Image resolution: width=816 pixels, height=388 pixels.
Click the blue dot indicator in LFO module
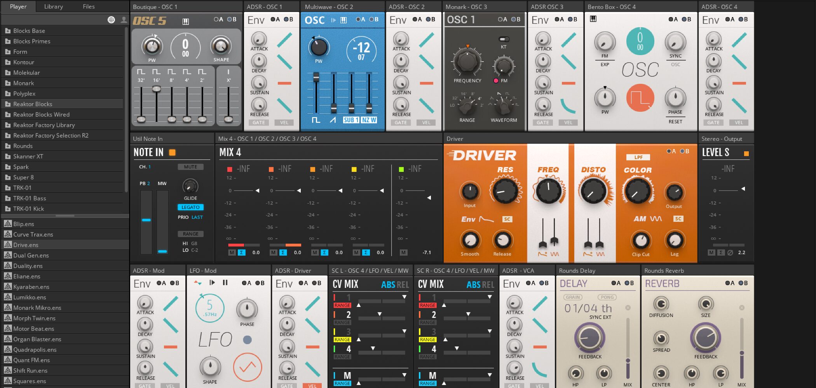[x=247, y=340]
